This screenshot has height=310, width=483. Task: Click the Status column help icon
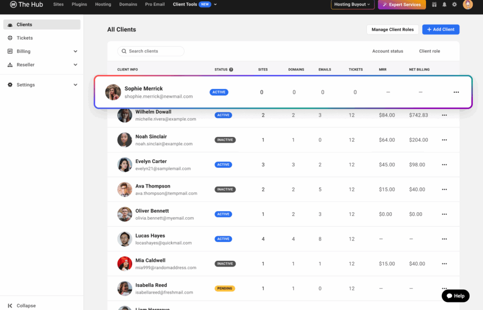231,70
